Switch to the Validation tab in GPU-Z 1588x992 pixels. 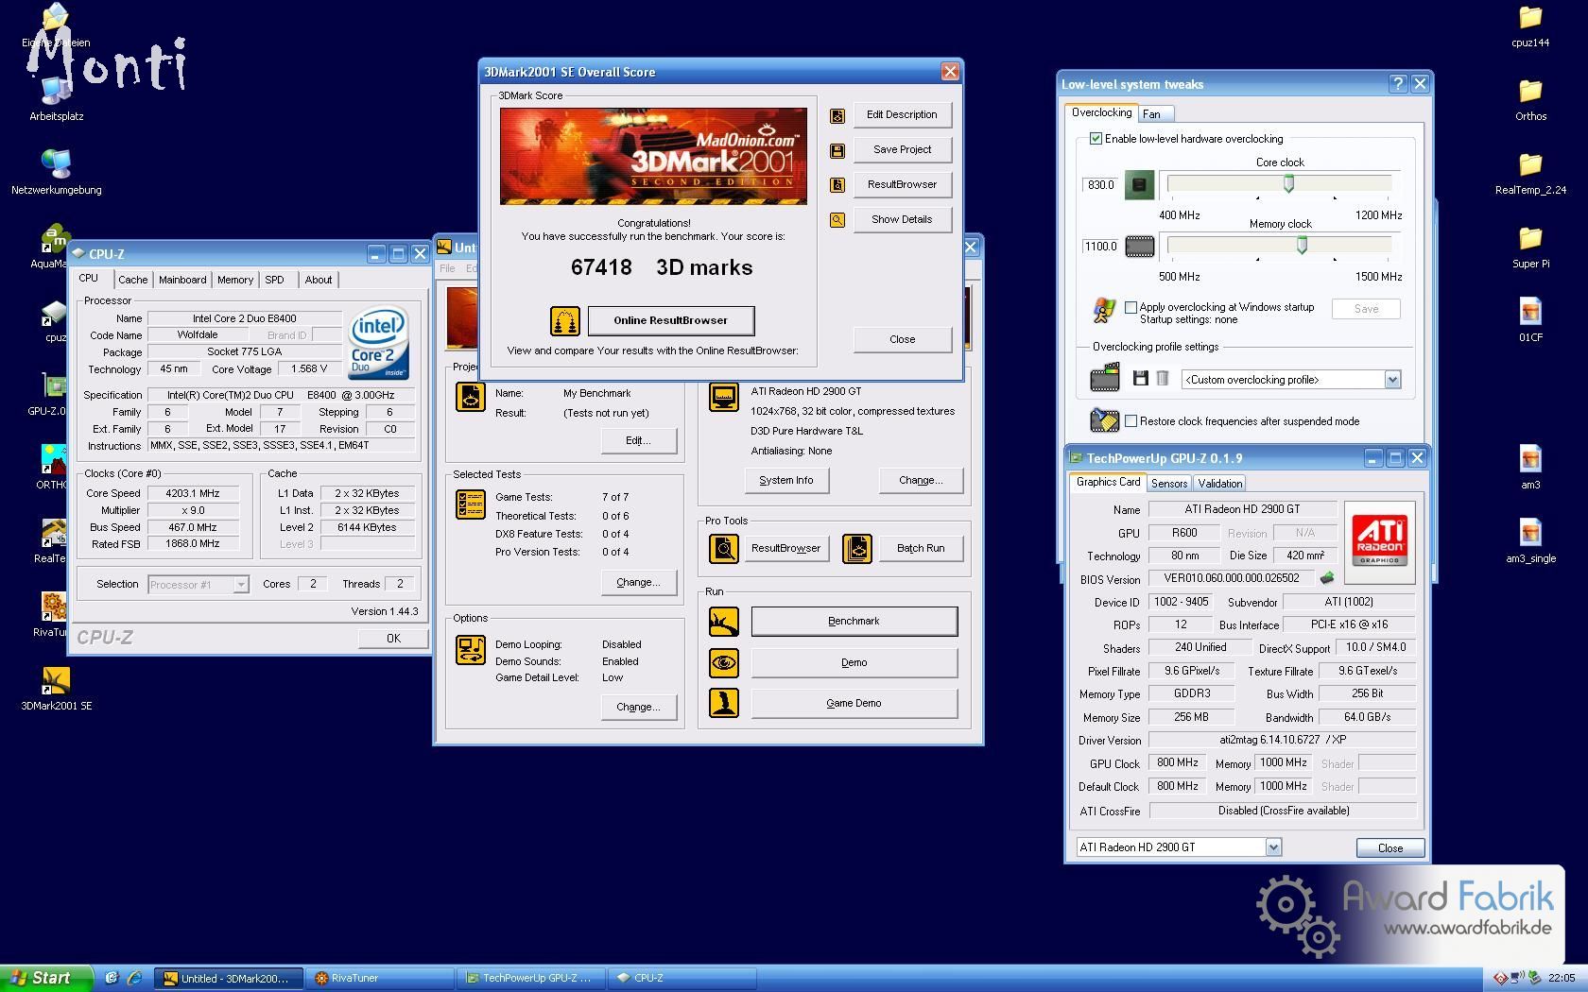[x=1220, y=484]
